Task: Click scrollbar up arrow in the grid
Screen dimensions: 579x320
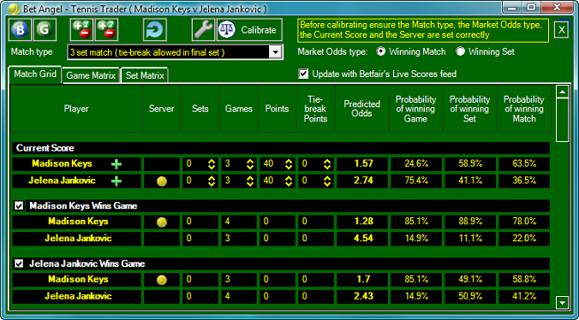Action: (x=562, y=92)
